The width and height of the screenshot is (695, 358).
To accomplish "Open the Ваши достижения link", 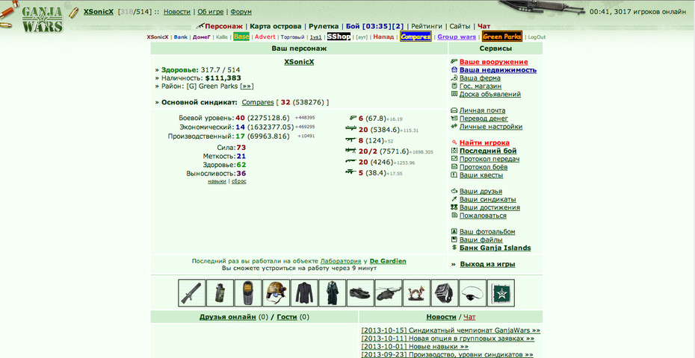I will pos(489,207).
